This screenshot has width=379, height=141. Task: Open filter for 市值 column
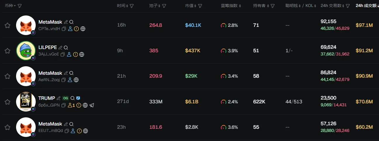(x=200, y=6)
